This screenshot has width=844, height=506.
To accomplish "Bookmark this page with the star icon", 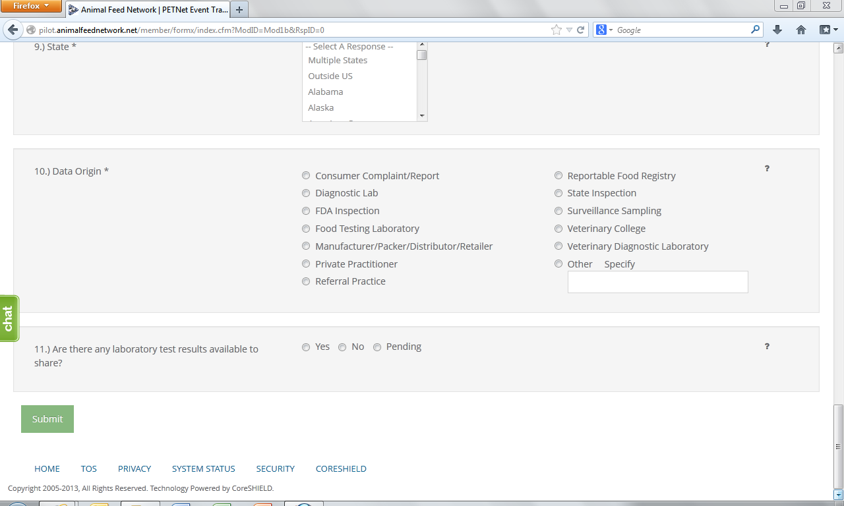I will click(x=557, y=30).
